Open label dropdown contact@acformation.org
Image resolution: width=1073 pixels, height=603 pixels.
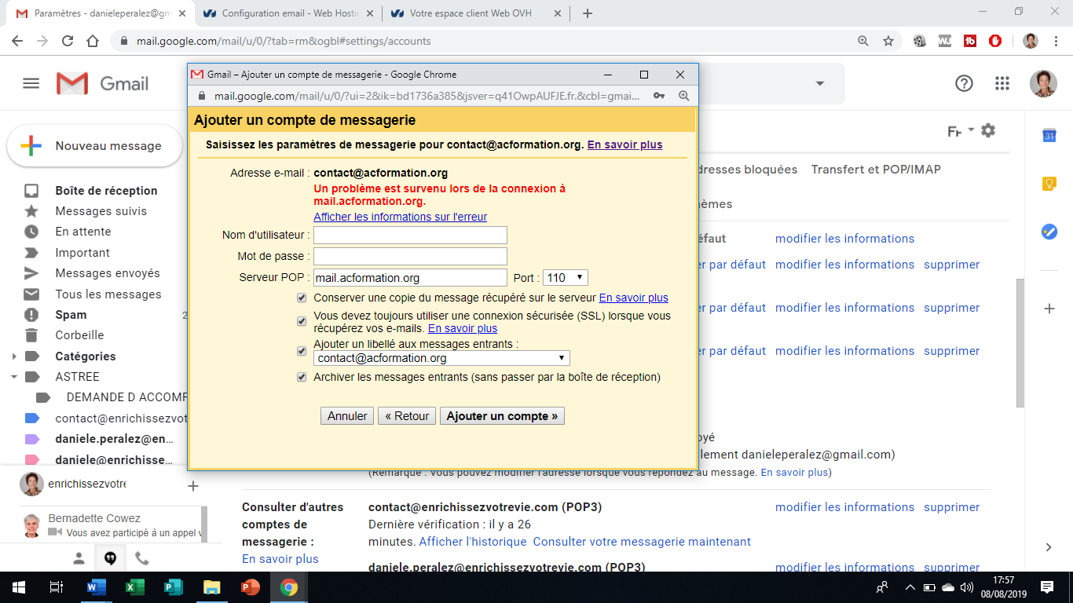click(x=441, y=358)
